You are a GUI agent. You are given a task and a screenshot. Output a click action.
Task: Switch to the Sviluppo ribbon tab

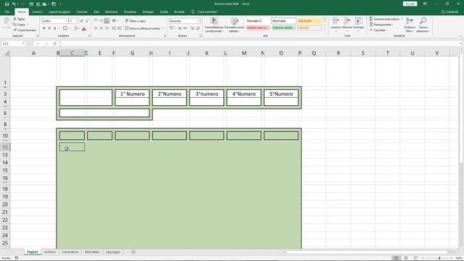point(148,12)
